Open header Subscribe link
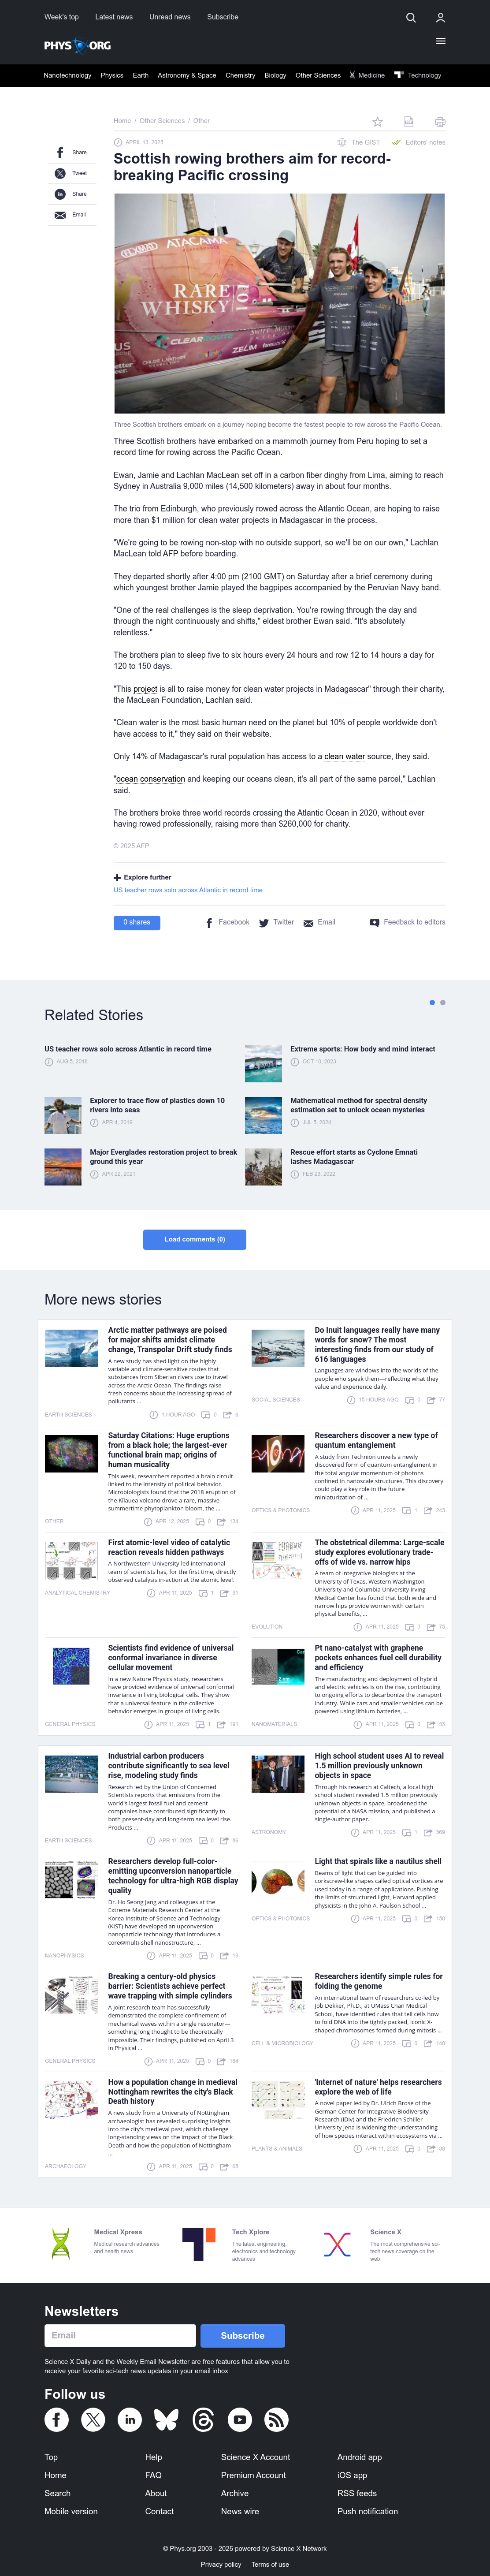The height and width of the screenshot is (2576, 490). click(x=222, y=17)
